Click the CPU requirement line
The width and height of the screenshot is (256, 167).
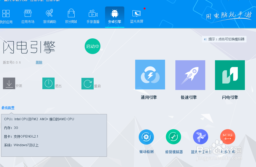(39, 119)
